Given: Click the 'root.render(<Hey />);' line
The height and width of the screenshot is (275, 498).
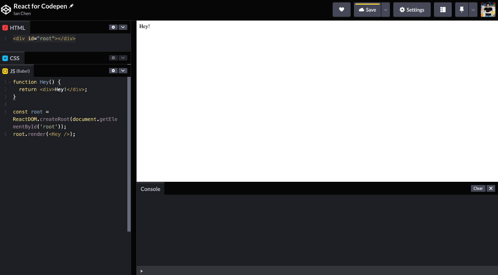Looking at the screenshot, I should (44, 134).
